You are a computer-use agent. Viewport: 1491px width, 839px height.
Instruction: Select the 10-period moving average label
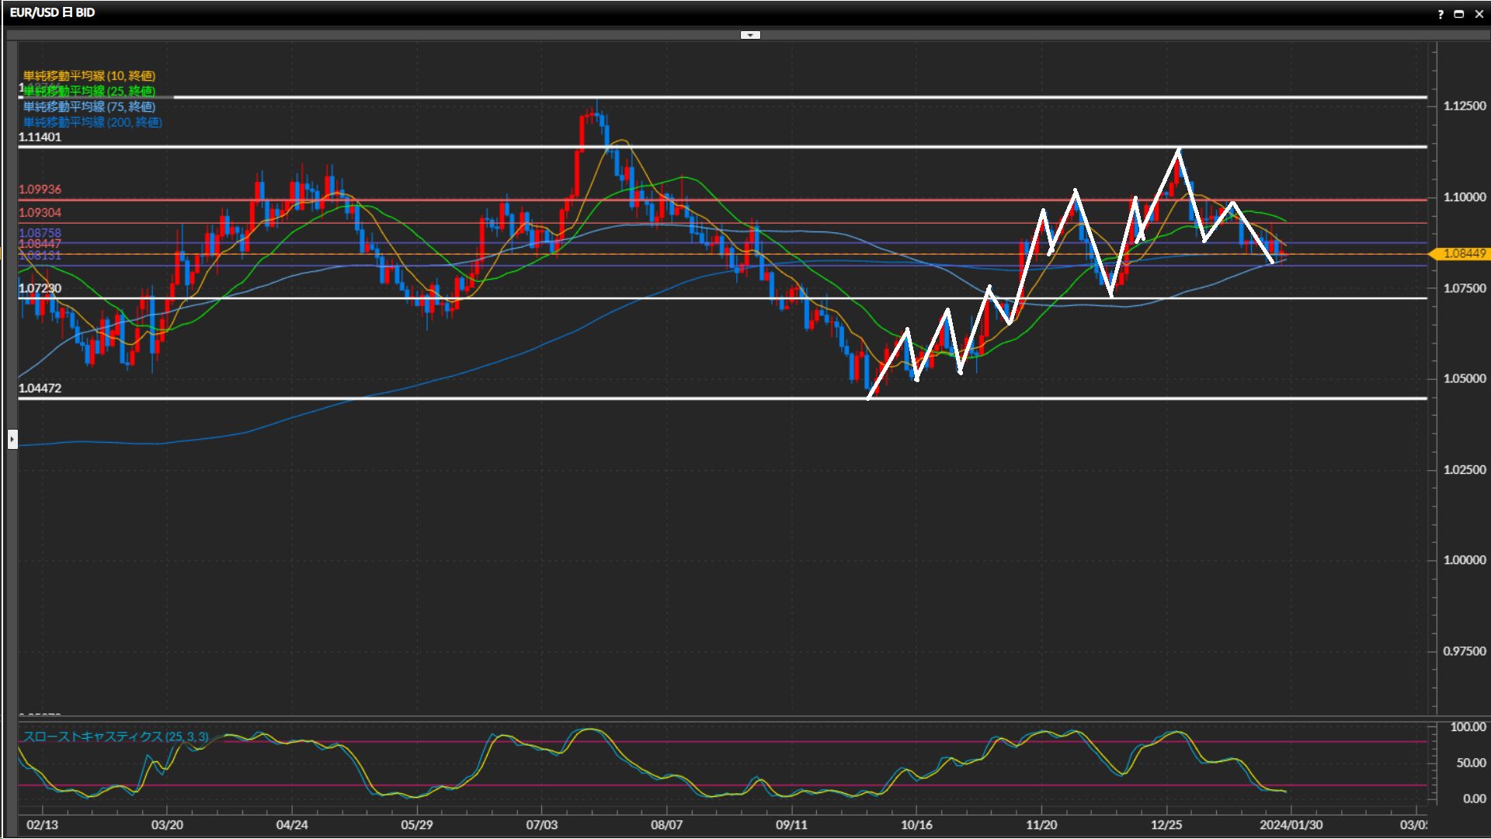[89, 75]
